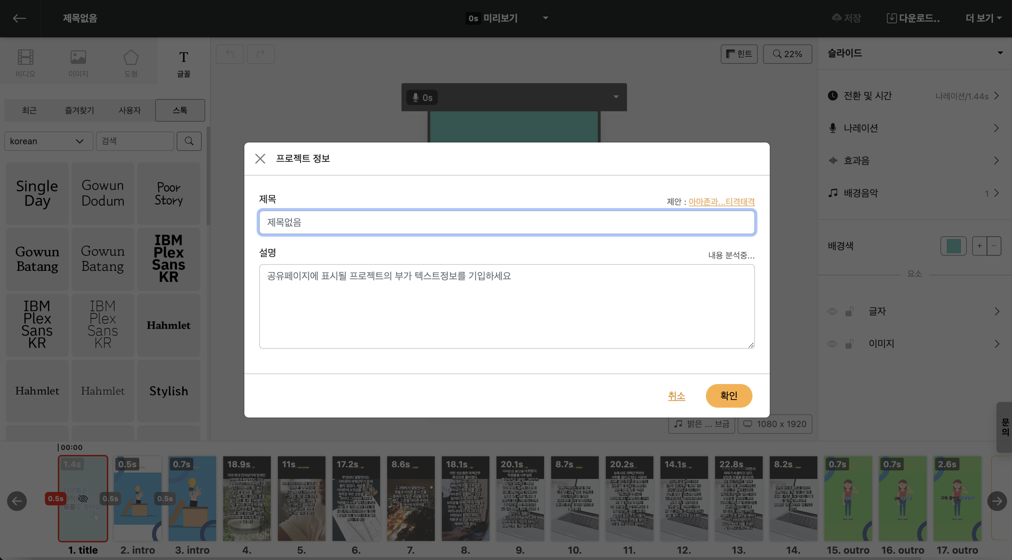Select slide thumbnail 4 at 18.9s
The image size is (1012, 560).
[x=247, y=498]
